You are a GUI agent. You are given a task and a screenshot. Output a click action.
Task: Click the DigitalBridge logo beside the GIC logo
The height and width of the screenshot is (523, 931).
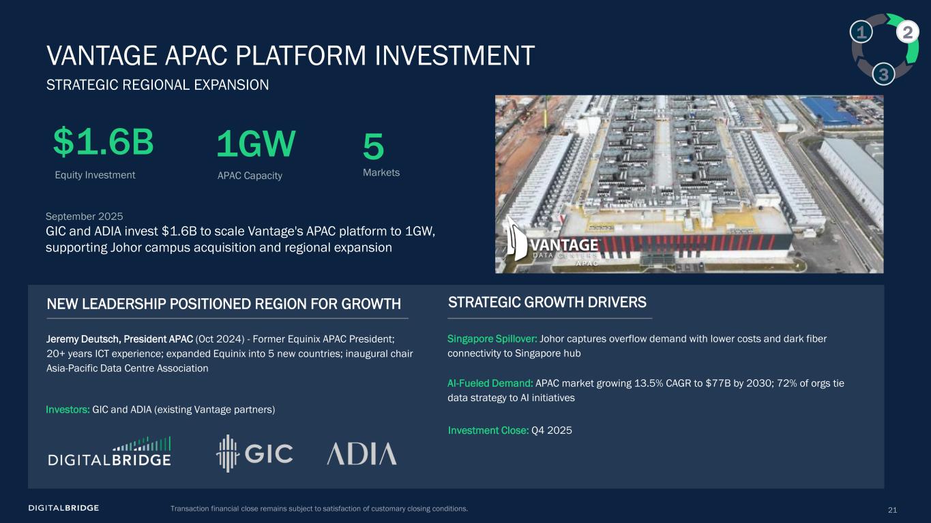coord(109,451)
